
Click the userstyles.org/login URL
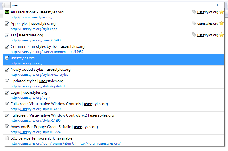(30, 98)
